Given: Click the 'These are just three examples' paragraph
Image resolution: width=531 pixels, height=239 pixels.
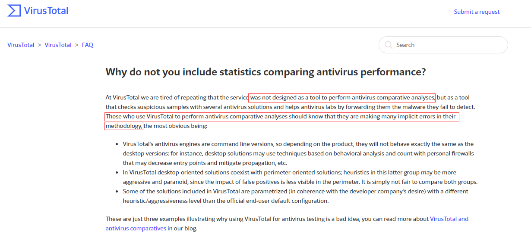Looking at the screenshot, I should [259, 219].
